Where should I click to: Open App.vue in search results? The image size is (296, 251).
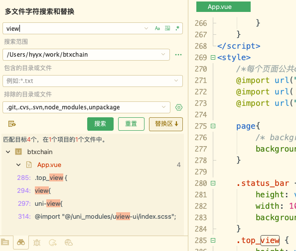pyautogui.click(x=49, y=165)
